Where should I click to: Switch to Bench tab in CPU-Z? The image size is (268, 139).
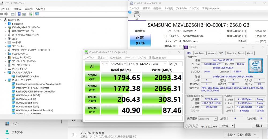pos(241,53)
